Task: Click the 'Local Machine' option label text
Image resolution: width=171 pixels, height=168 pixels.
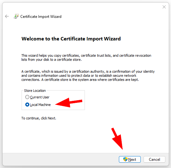Action: 40,105
